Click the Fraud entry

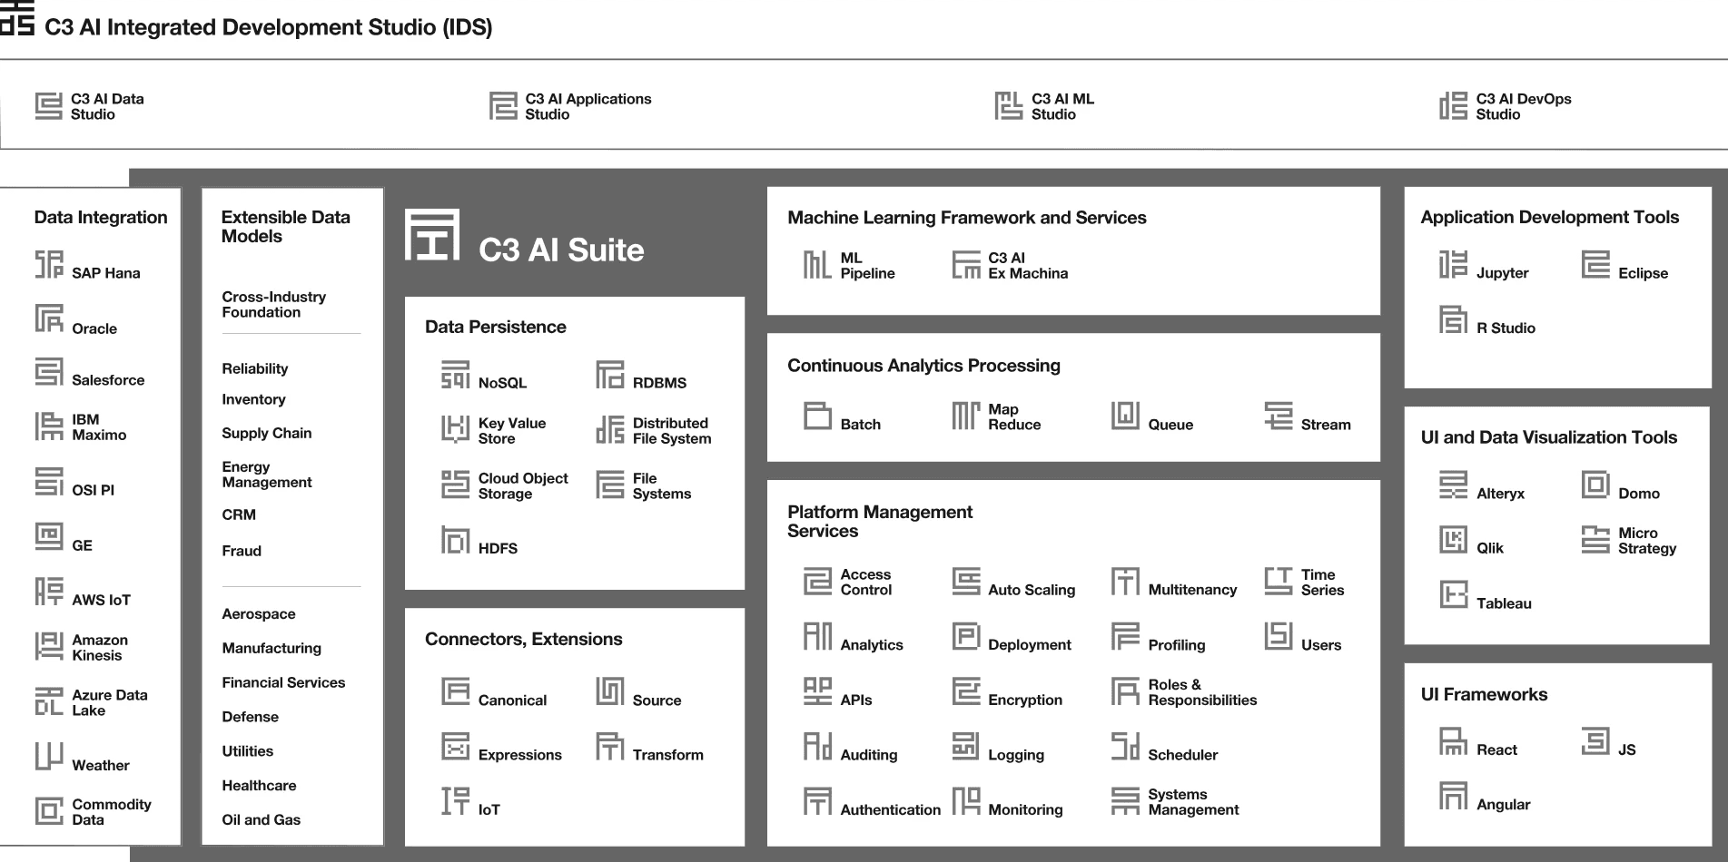[x=241, y=551]
